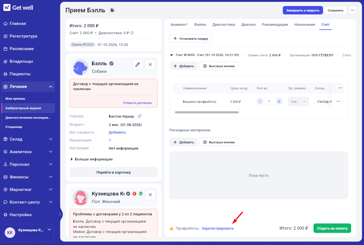
Task: Click the owner avatar of Кузнецова
Action: point(80,197)
